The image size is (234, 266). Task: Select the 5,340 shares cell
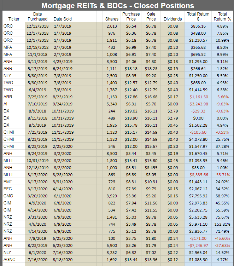point(112,104)
